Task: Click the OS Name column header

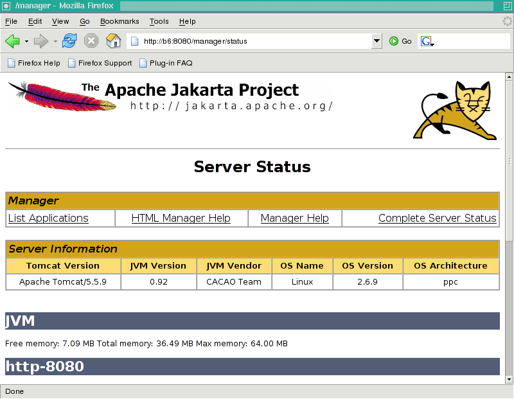Action: [302, 265]
